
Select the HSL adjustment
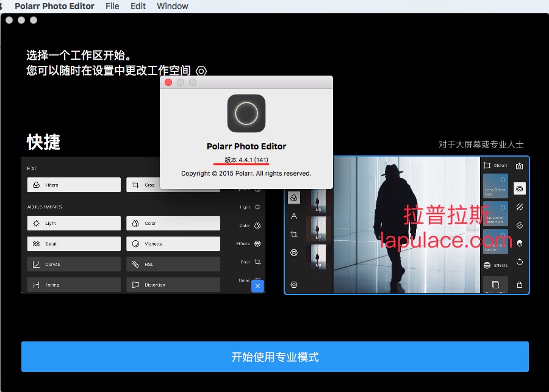point(173,265)
